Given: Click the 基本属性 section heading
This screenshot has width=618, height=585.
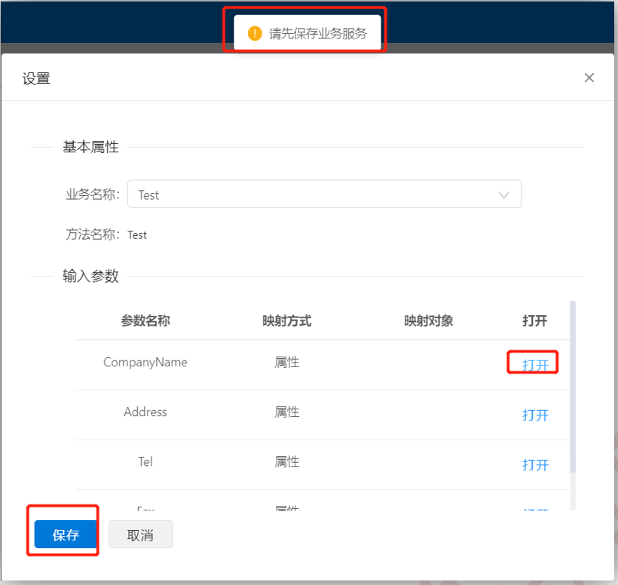Looking at the screenshot, I should point(90,147).
